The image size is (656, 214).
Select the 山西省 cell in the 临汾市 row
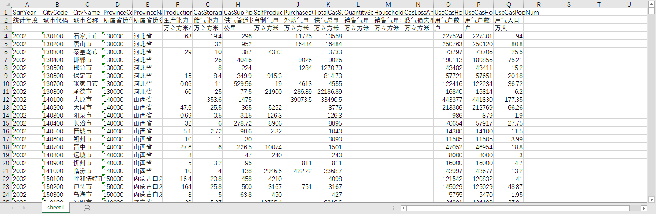click(147, 171)
